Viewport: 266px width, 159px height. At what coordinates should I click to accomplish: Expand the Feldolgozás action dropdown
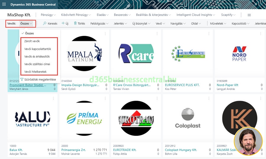pyautogui.click(x=99, y=24)
